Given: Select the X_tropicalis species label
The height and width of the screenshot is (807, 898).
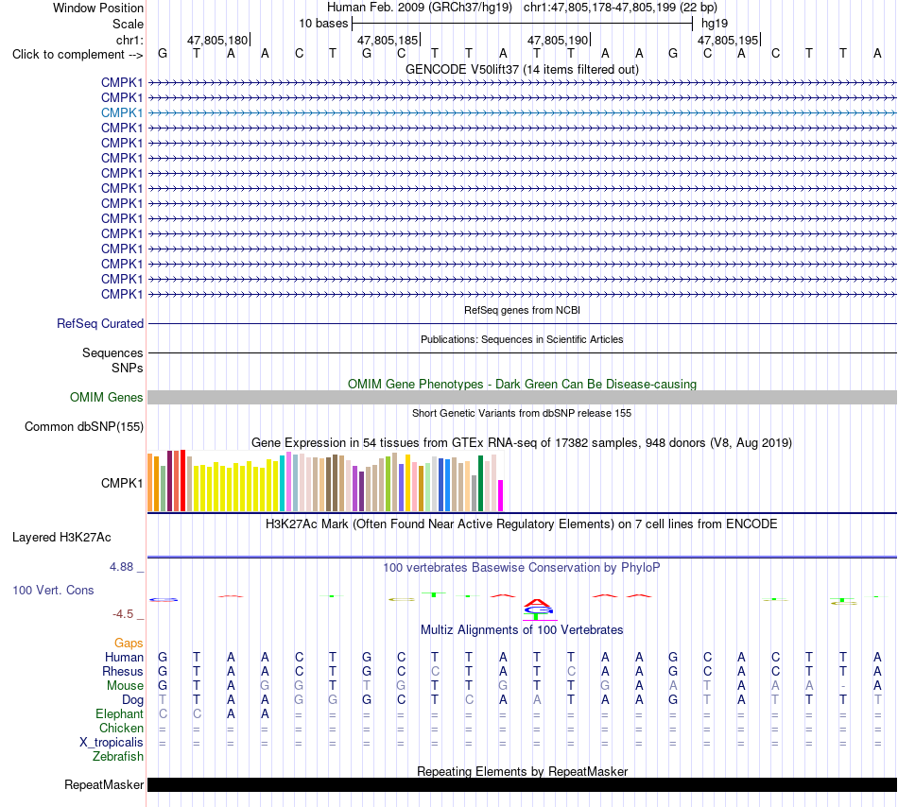Looking at the screenshot, I should [x=112, y=743].
